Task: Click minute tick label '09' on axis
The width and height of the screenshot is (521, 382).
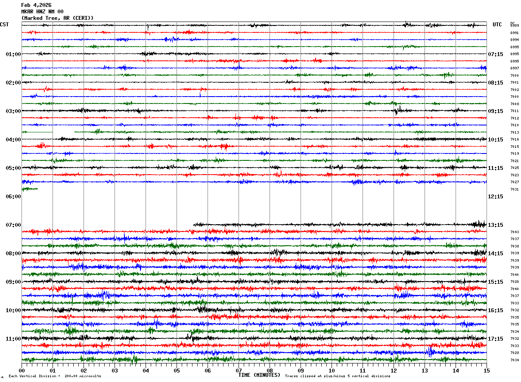Action: click(301, 371)
